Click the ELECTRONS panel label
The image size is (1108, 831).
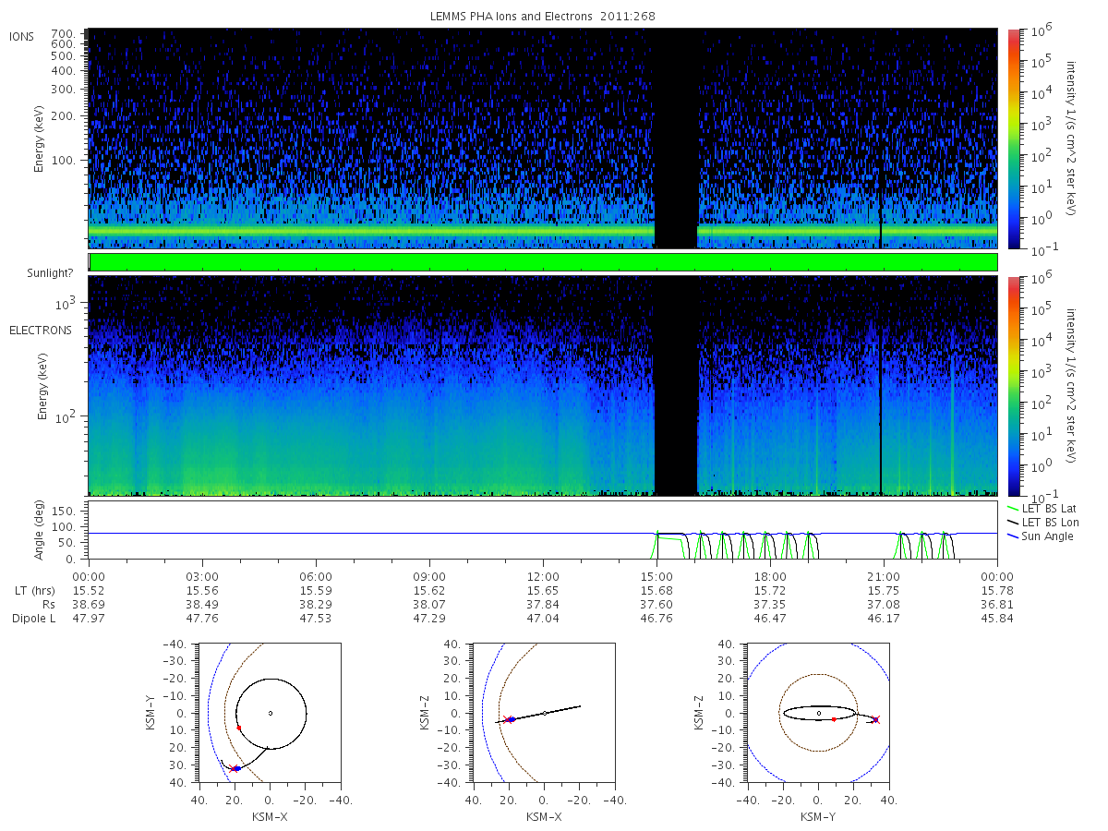click(x=41, y=330)
